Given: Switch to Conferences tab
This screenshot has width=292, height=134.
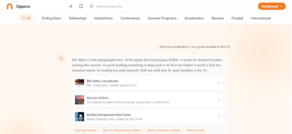Looking at the screenshot, I should pyautogui.click(x=130, y=18).
